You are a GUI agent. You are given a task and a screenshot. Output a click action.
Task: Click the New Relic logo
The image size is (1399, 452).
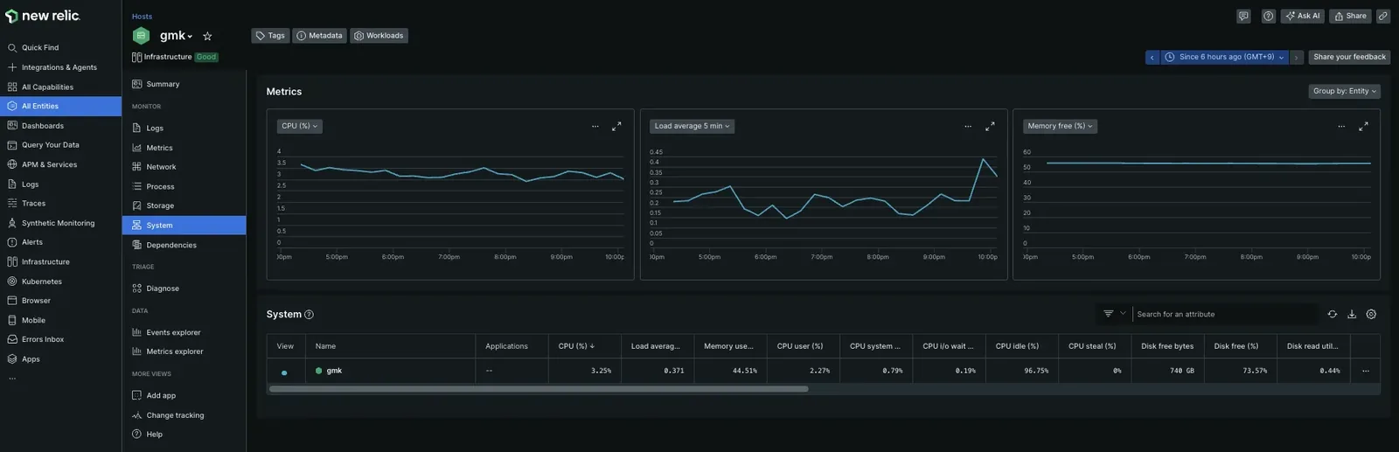pos(43,16)
